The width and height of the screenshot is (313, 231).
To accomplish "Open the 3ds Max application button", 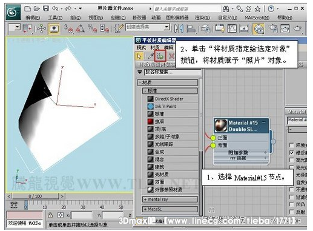I will point(13,12).
